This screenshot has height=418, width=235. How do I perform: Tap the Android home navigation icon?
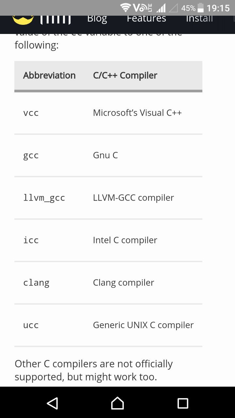point(117,403)
